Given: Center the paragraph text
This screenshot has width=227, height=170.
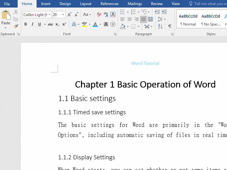Looking at the screenshot, I should click(x=130, y=19).
